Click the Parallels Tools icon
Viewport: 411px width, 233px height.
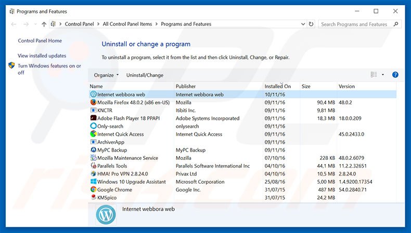(93, 166)
